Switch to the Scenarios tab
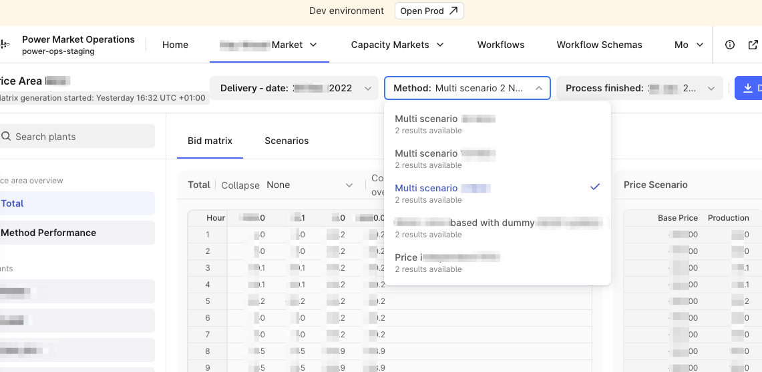This screenshot has height=372, width=762. pos(287,141)
